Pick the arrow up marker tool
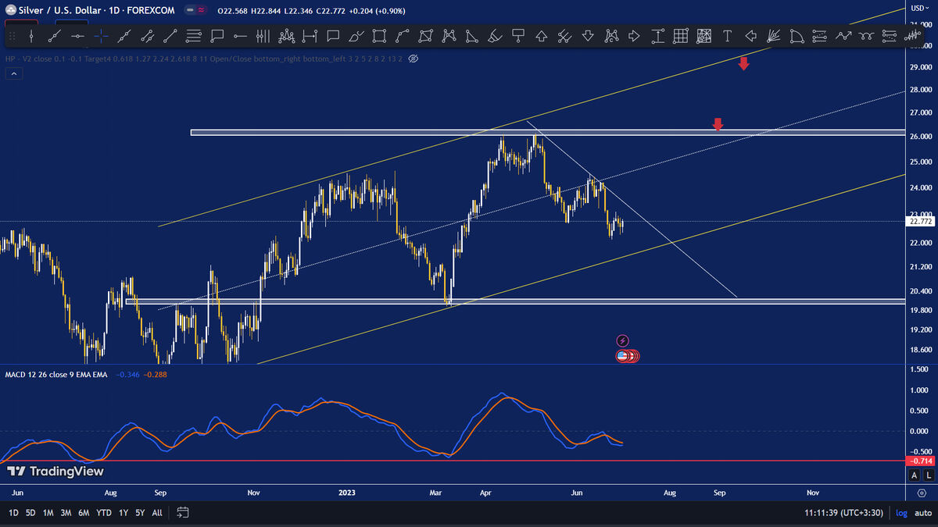 tap(541, 36)
